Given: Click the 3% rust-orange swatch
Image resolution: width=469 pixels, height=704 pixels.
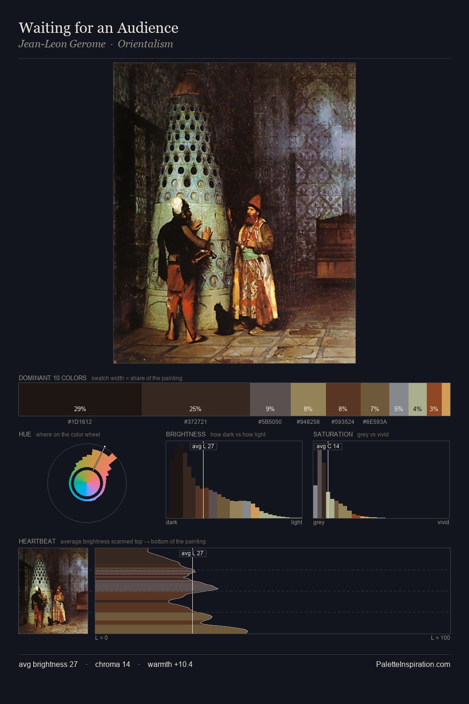Looking at the screenshot, I should click(434, 399).
